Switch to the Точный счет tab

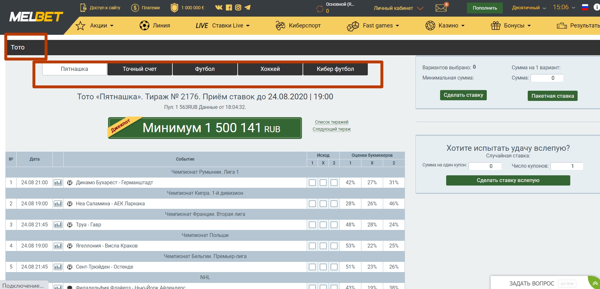pyautogui.click(x=140, y=69)
